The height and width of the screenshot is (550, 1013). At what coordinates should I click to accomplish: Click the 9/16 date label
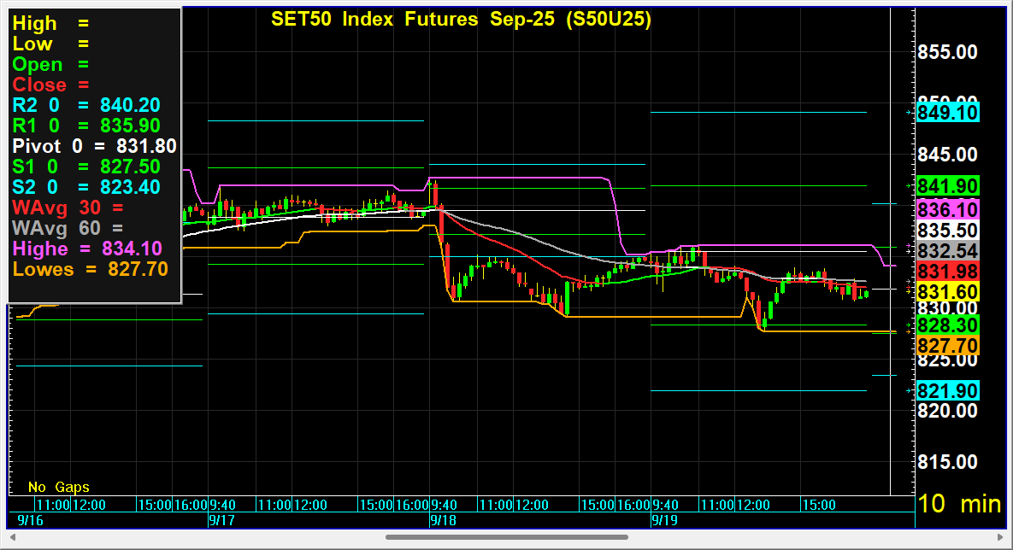[x=31, y=520]
